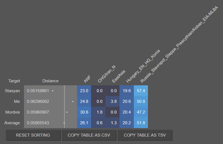The width and height of the screenshot is (223, 144).
Task: Select the CHG/Iran_N column header
Action: click(107, 74)
